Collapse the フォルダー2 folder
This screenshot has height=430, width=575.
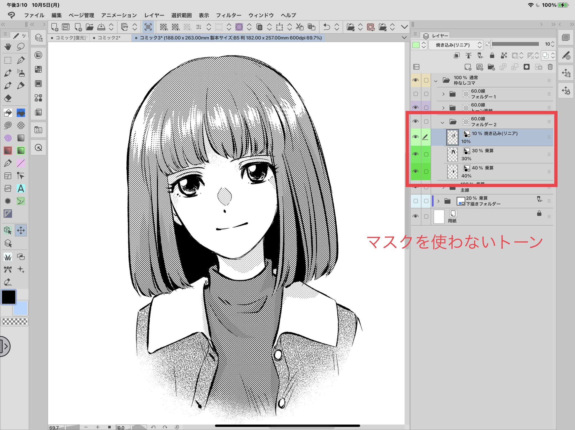click(442, 122)
